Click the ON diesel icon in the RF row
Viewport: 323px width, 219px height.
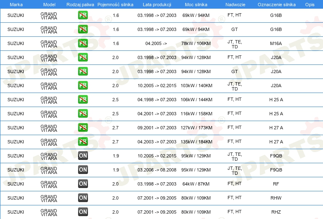[x=83, y=183]
